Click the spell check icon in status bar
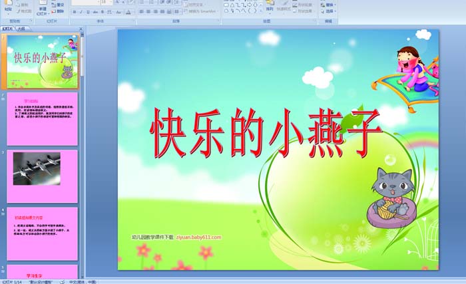 [x=62, y=281]
